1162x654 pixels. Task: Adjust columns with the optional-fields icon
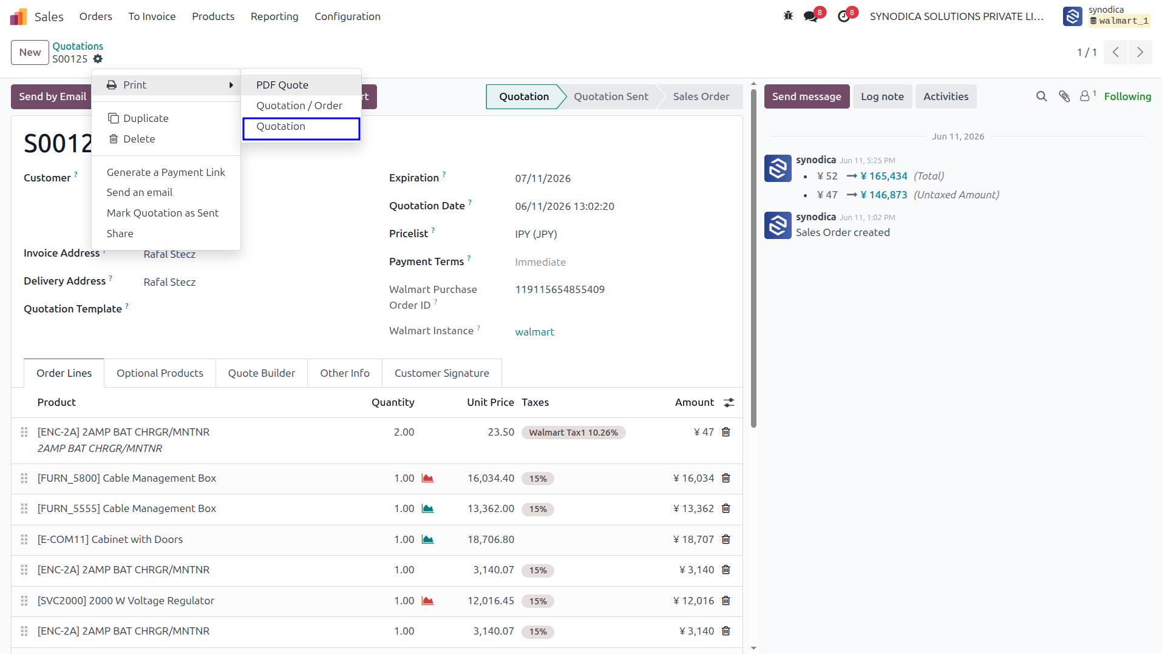pos(729,402)
